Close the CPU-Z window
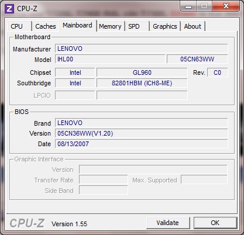The image size is (244, 235). (x=226, y=6)
